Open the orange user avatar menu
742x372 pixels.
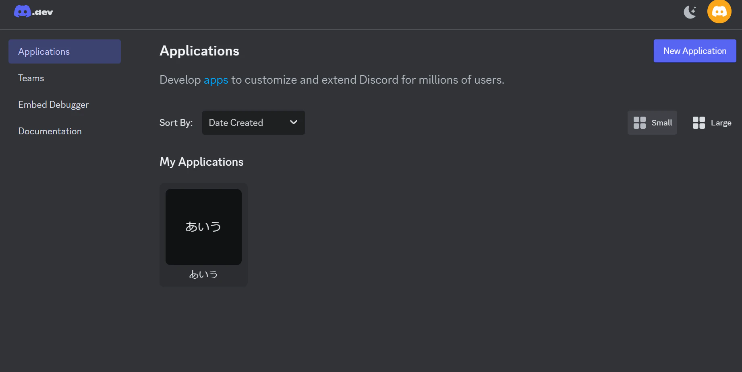[719, 11]
